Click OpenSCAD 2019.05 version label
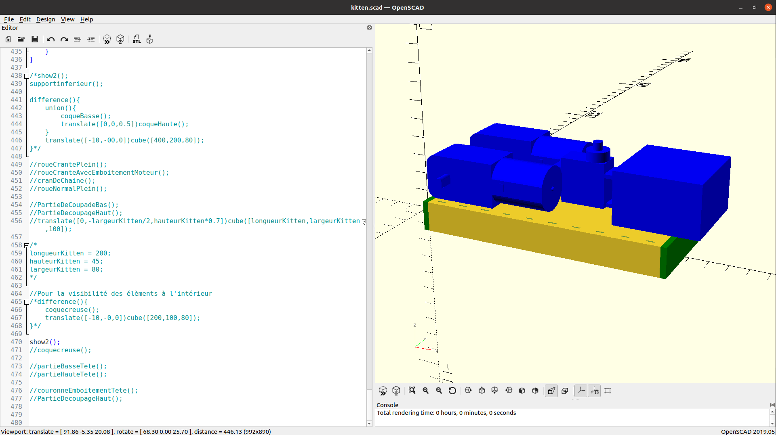Image resolution: width=776 pixels, height=435 pixels. coord(748,432)
